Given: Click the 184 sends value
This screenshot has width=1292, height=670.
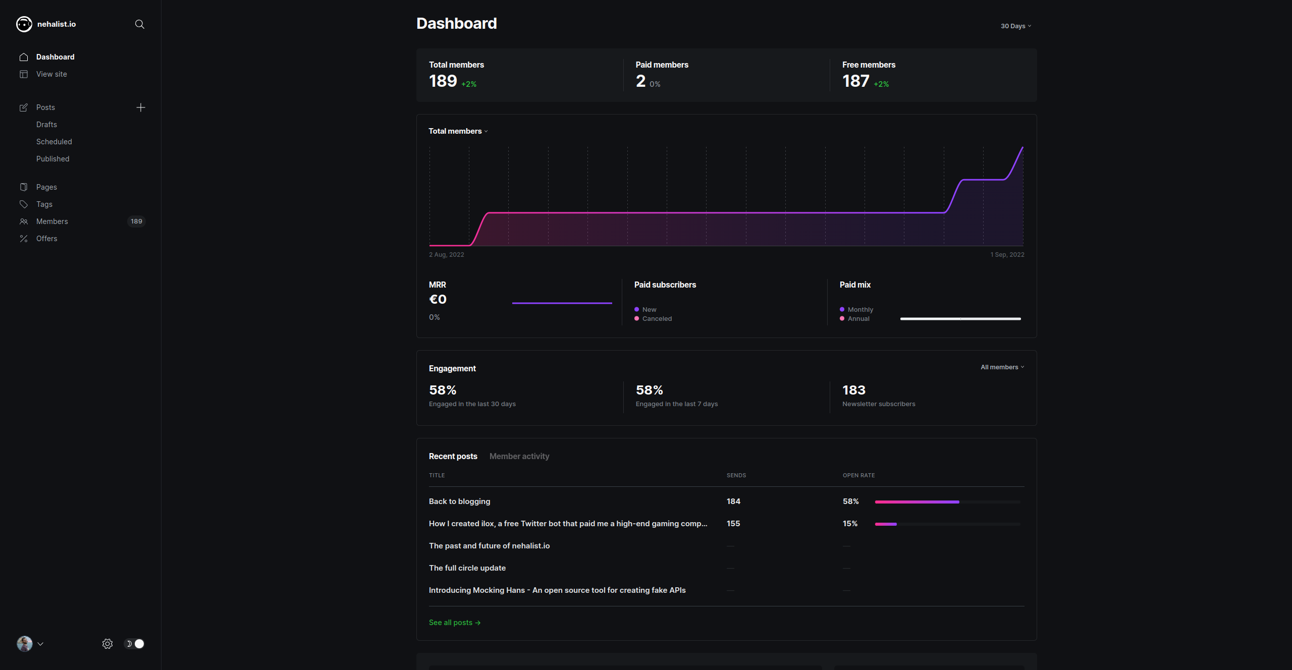Looking at the screenshot, I should [x=733, y=501].
